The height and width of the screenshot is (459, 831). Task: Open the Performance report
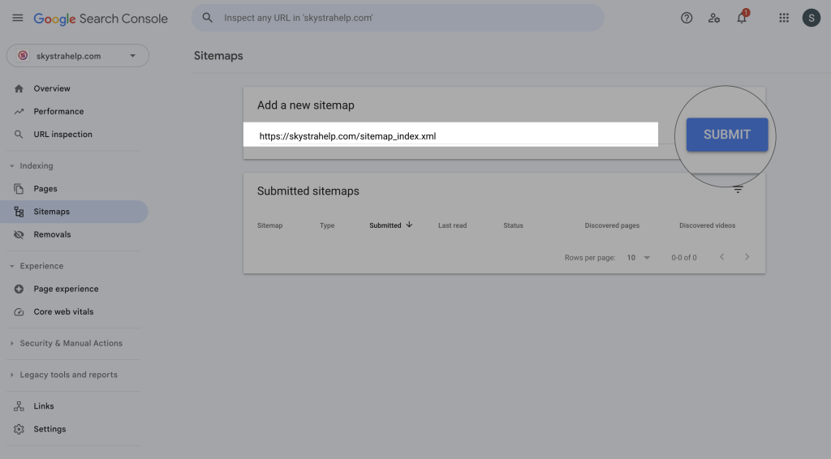(x=58, y=111)
